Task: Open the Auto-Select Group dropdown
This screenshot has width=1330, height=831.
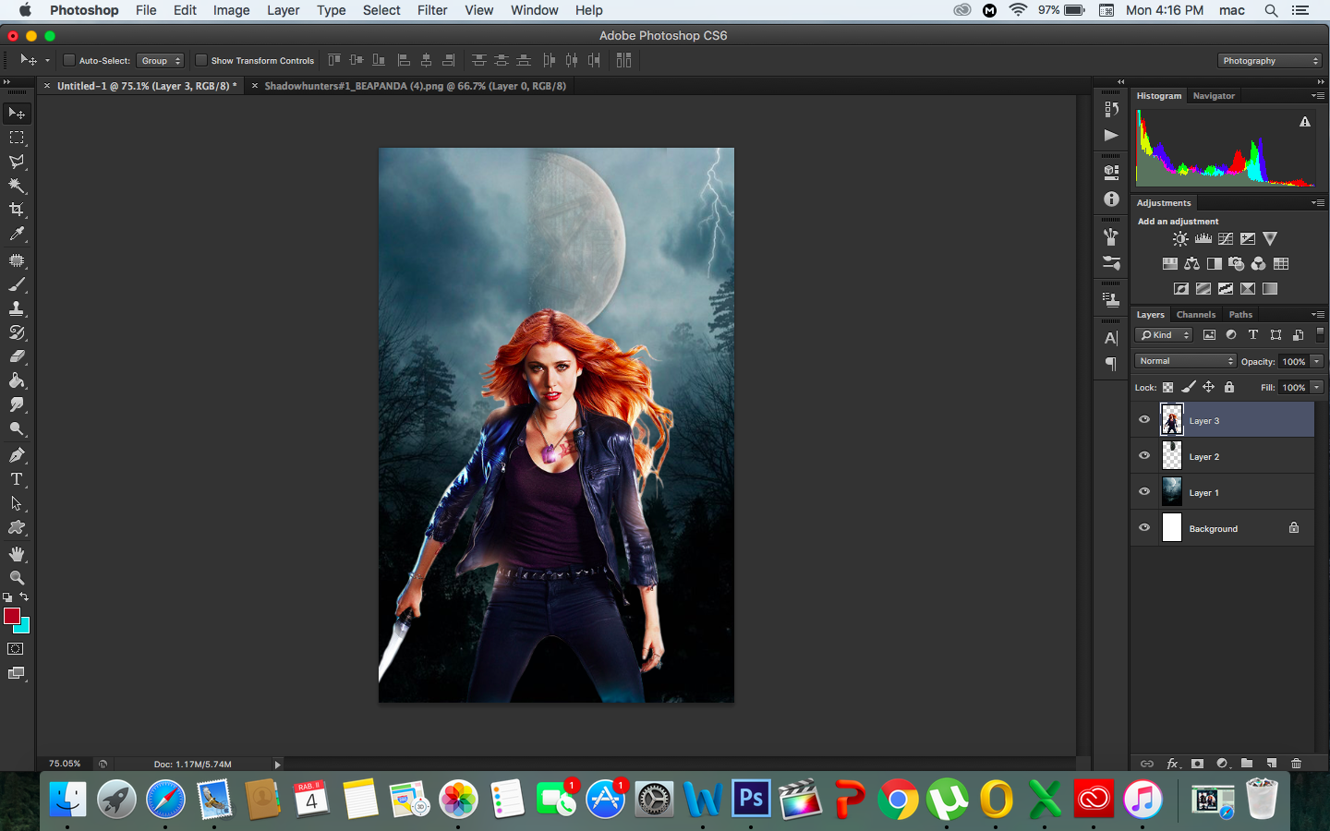Action: tap(161, 61)
